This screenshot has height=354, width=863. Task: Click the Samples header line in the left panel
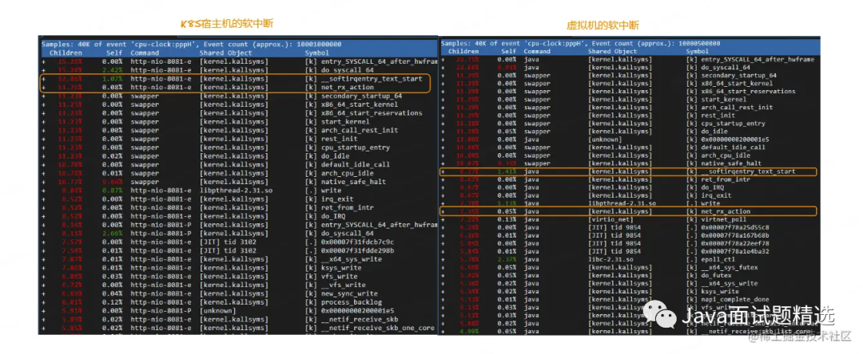(192, 44)
